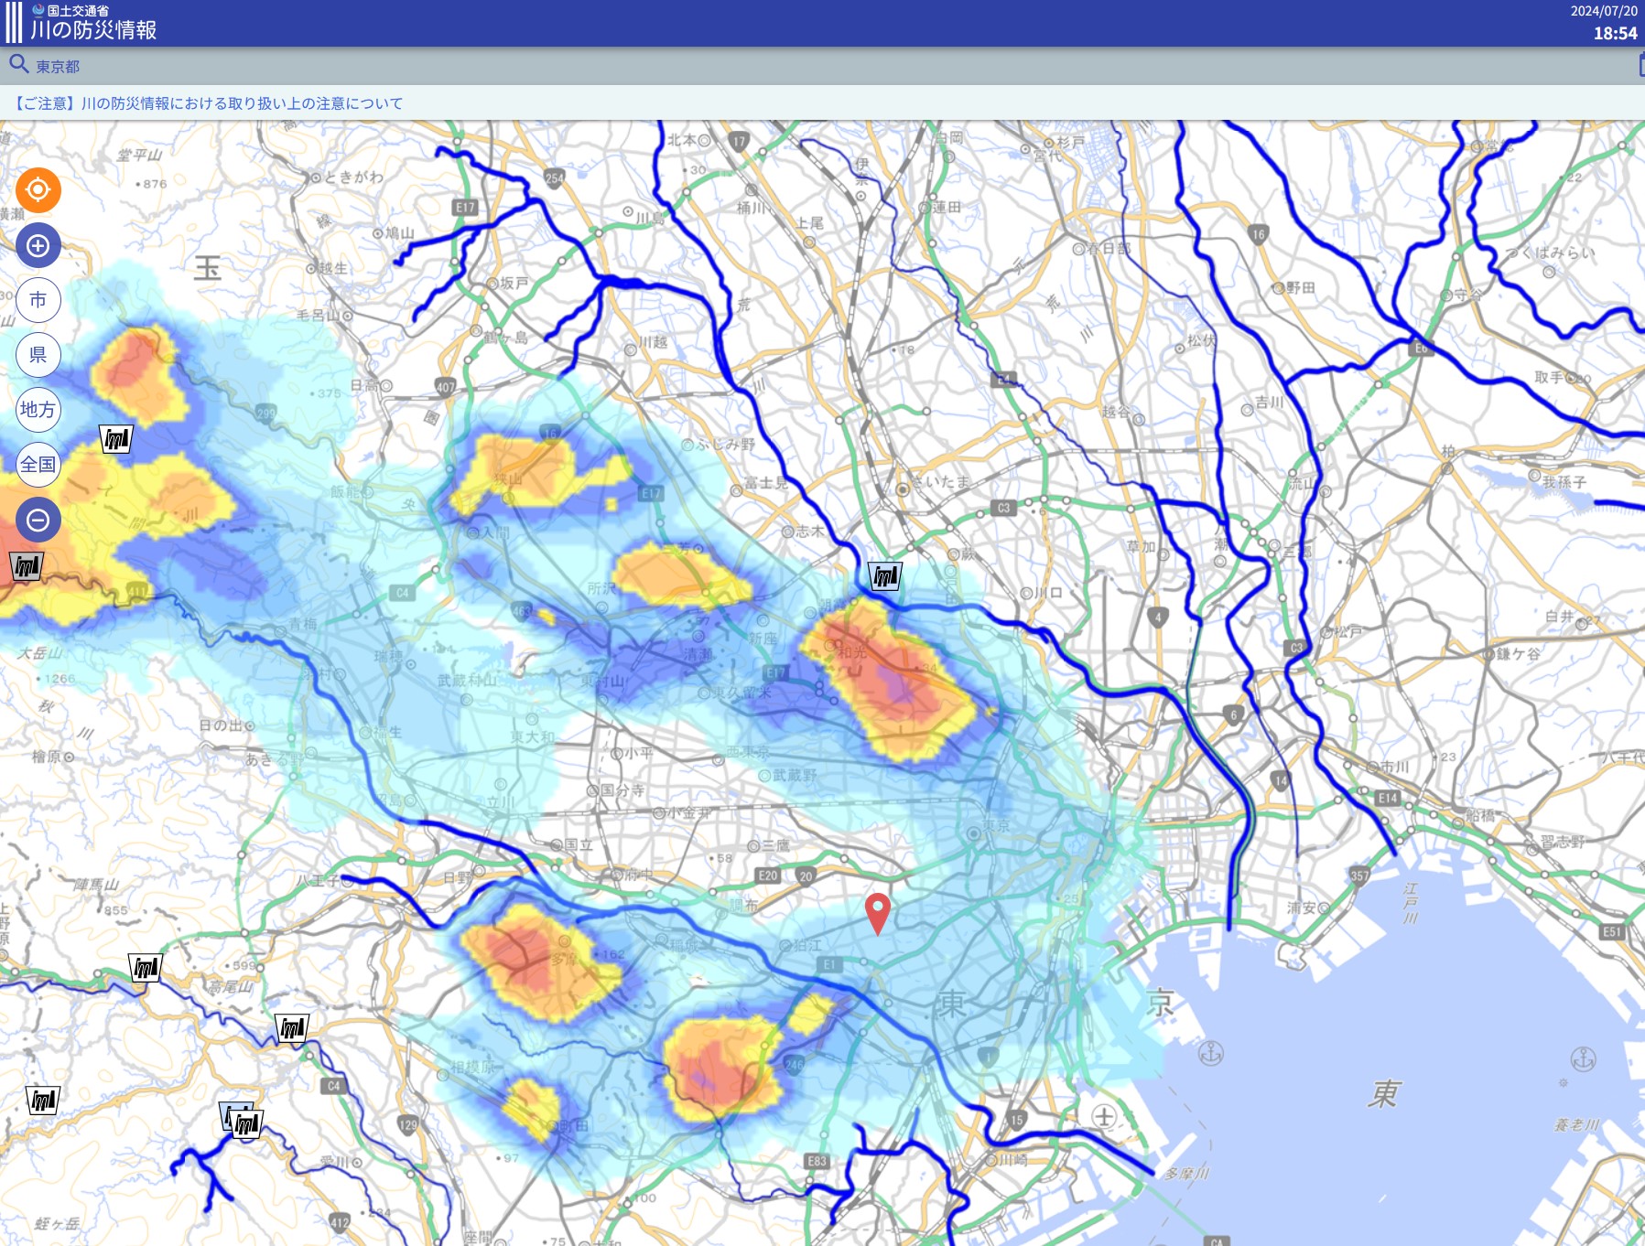Open the ご注意 notice link
Image resolution: width=1645 pixels, height=1246 pixels.
(208, 103)
